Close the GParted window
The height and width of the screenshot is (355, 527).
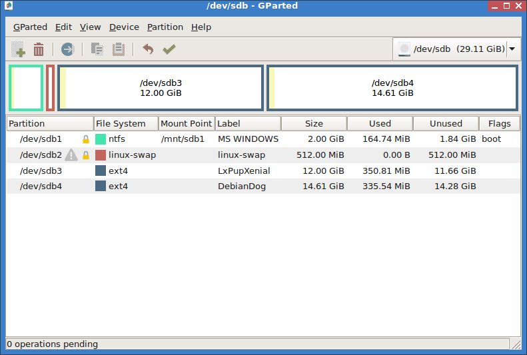click(518, 6)
